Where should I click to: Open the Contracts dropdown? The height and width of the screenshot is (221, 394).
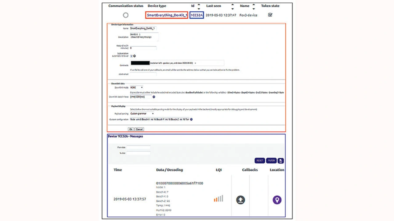point(195,63)
